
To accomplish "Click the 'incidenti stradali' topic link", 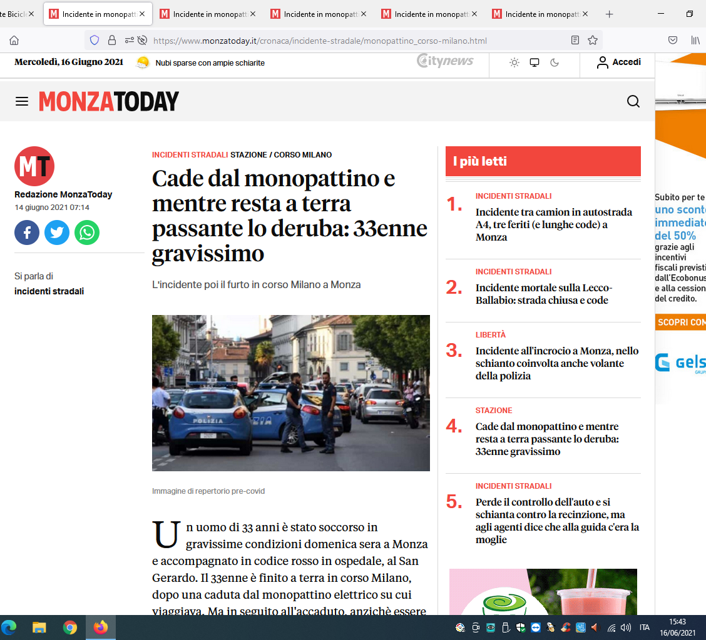I will pos(49,291).
